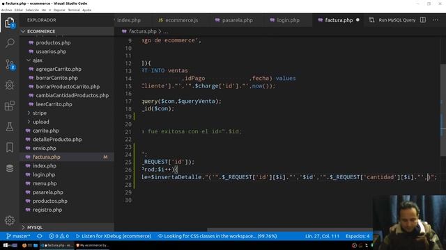Viewport: 446px width, 250px height.
Task: Click the Run MySQL Query button
Action: [397, 20]
